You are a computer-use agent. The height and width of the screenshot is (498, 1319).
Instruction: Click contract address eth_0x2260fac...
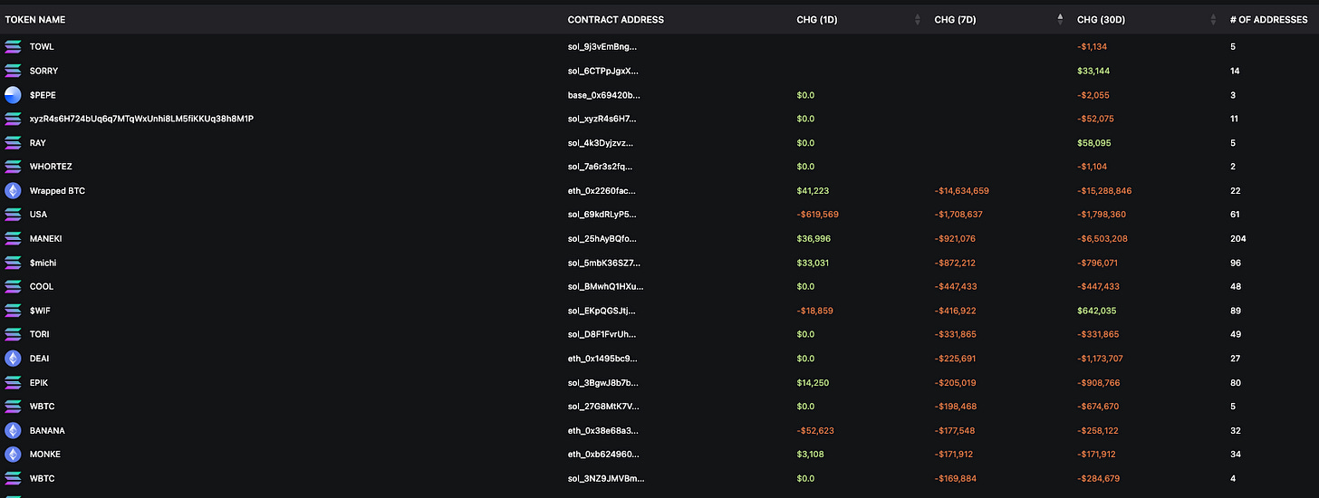[602, 191]
